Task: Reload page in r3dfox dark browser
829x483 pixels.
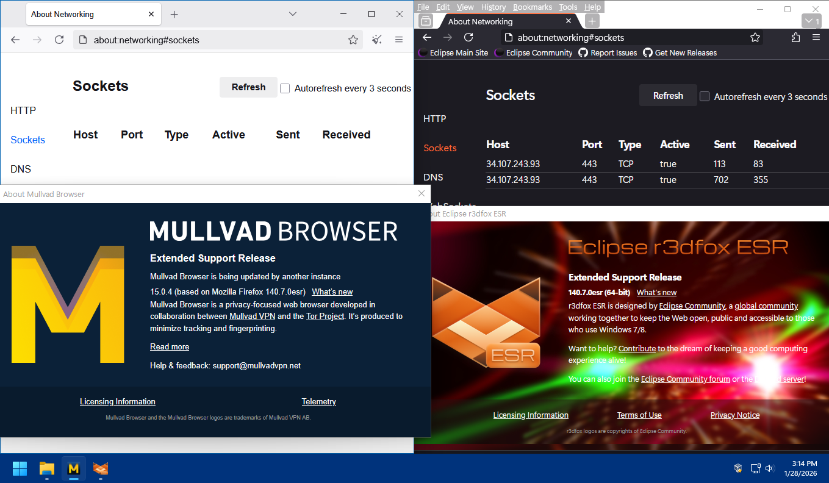Action: click(468, 37)
